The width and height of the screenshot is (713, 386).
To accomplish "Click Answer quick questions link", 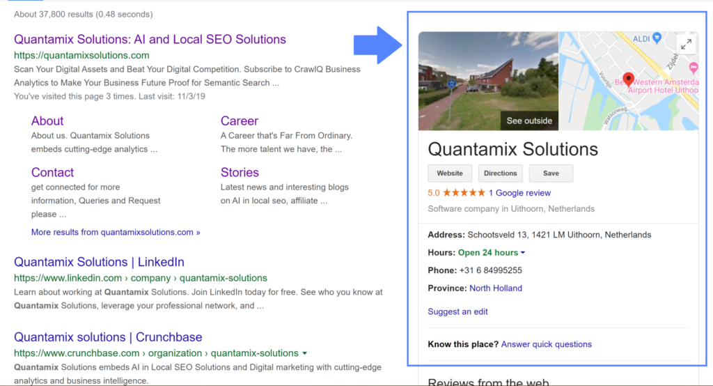I will tap(546, 345).
